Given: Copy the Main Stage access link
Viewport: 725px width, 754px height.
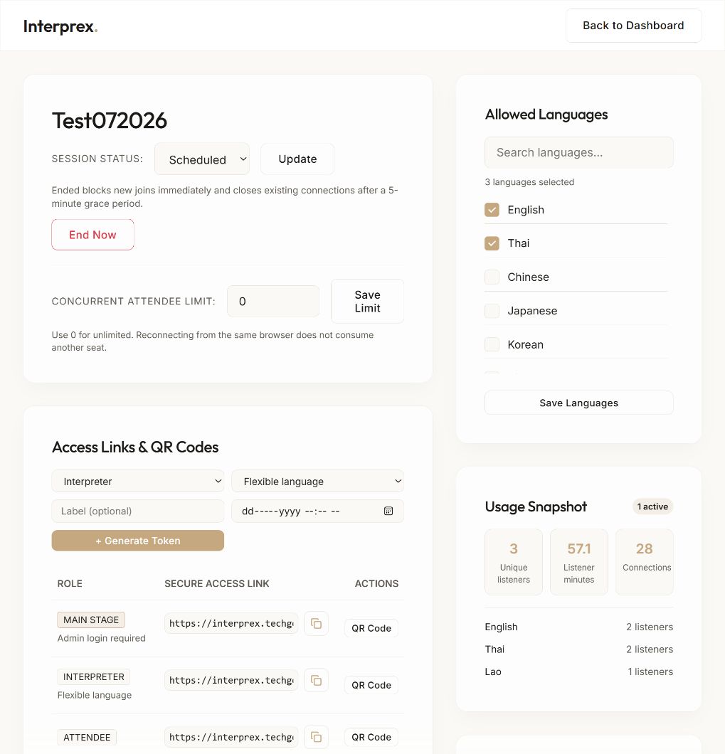Looking at the screenshot, I should point(316,623).
